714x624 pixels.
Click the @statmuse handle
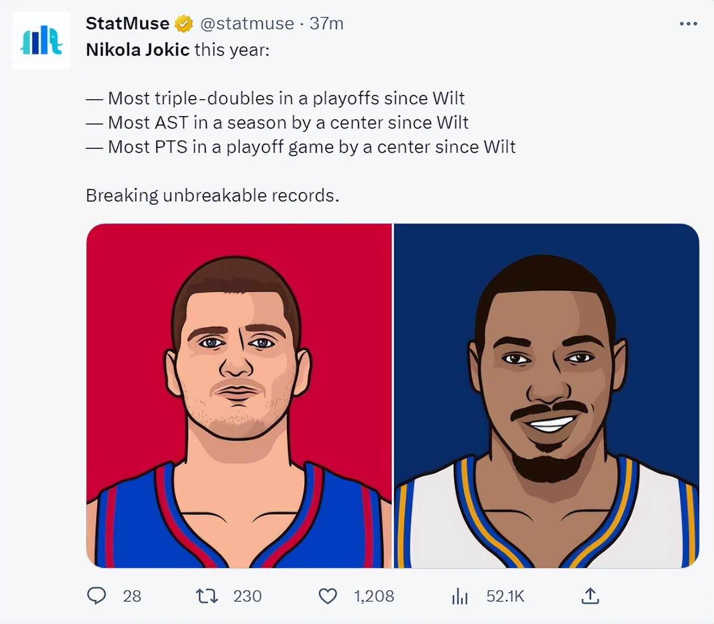(x=247, y=23)
